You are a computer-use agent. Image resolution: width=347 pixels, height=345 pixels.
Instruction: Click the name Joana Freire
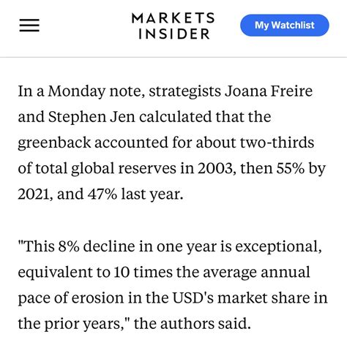[269, 91]
